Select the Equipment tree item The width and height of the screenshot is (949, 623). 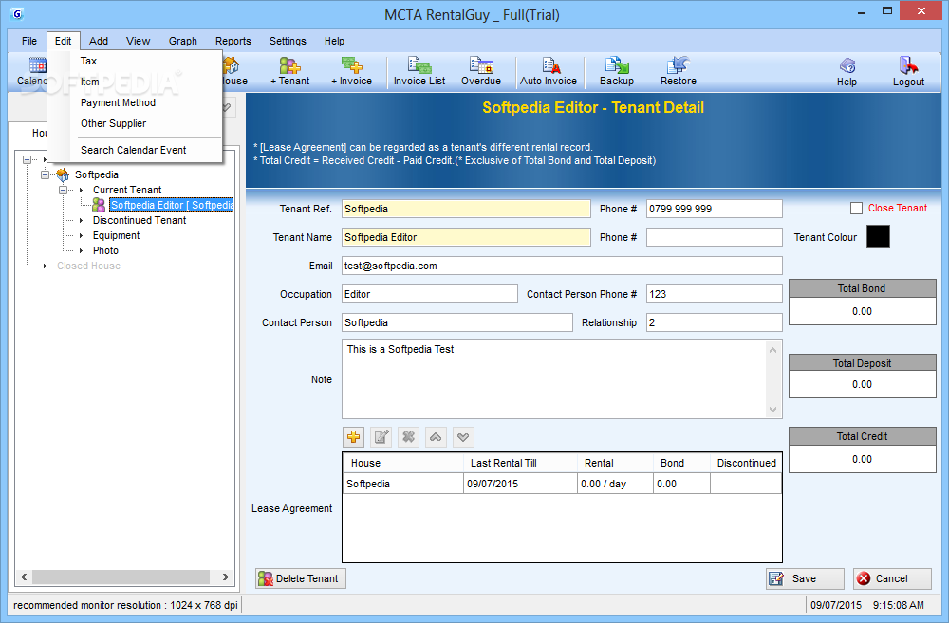click(116, 235)
